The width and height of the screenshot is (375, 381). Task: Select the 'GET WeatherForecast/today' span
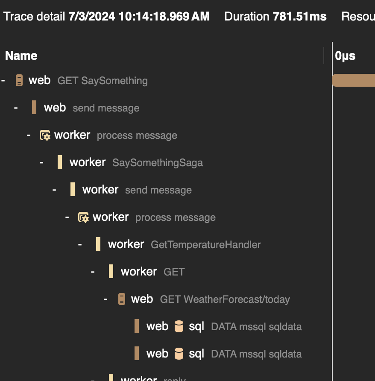click(x=225, y=299)
